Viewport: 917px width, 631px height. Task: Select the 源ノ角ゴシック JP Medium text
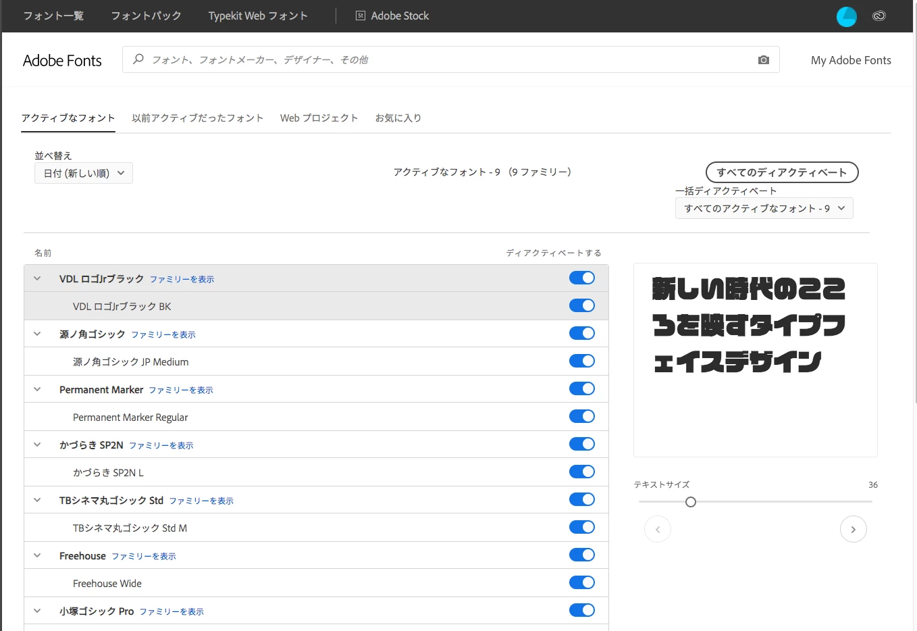(x=131, y=361)
